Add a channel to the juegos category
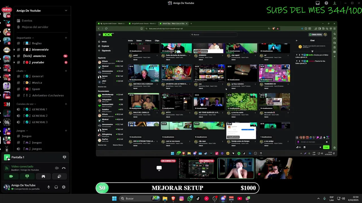 click(66, 131)
